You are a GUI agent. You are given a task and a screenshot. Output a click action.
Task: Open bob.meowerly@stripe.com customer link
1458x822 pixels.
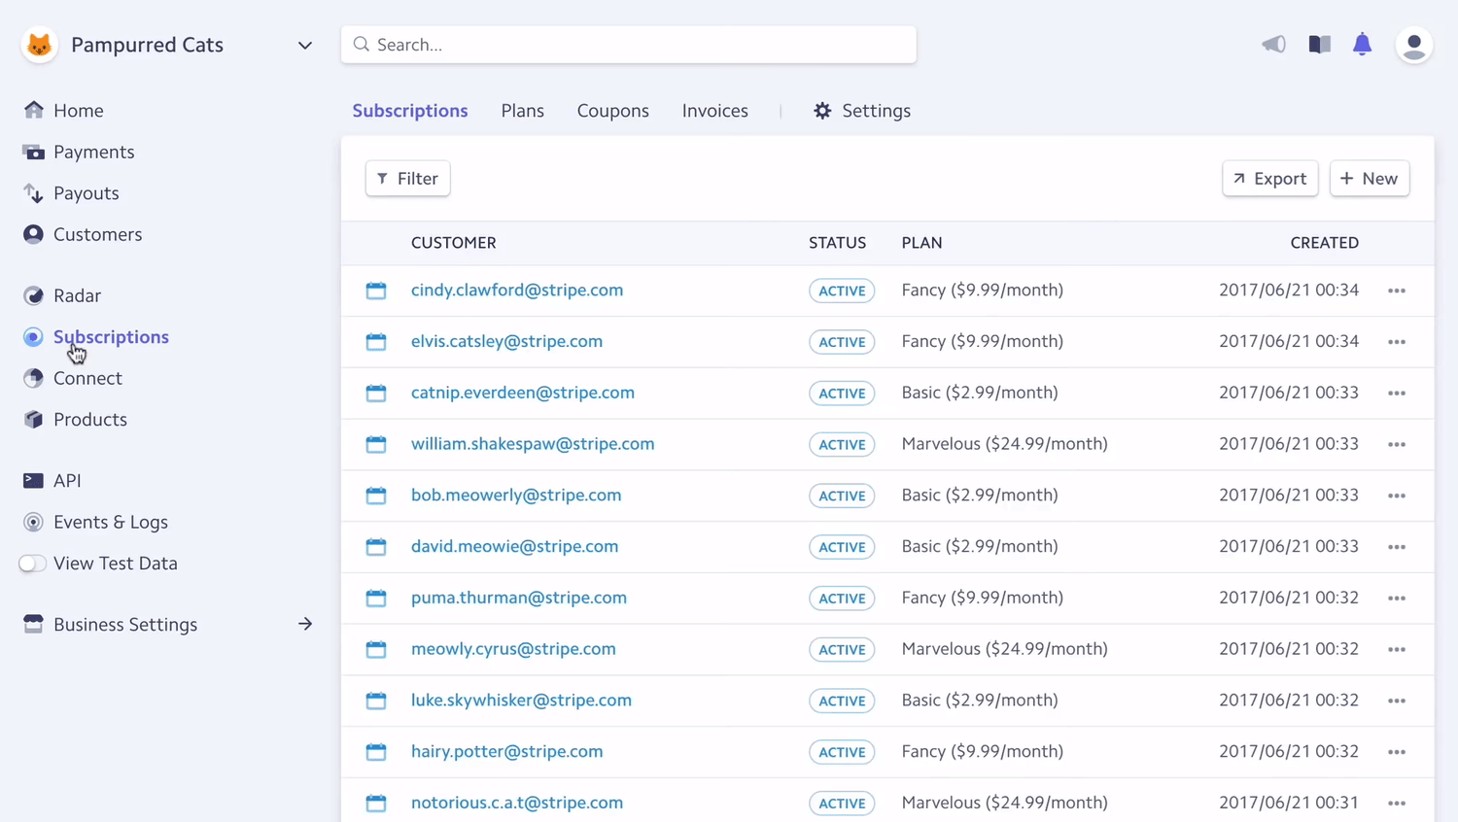point(516,495)
